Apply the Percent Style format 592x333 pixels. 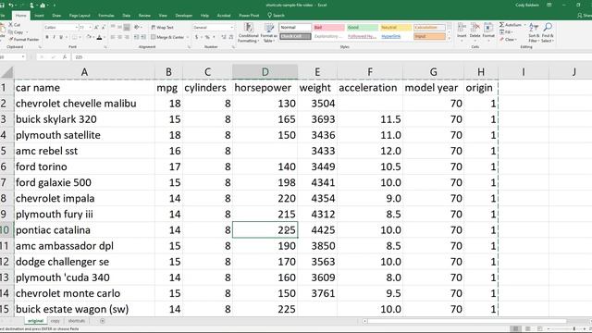207,37
